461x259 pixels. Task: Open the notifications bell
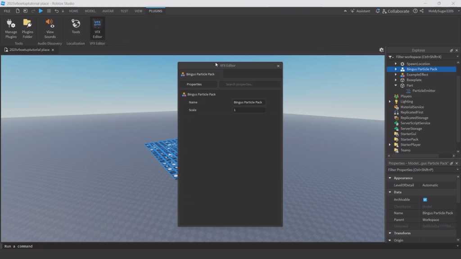(x=378, y=11)
